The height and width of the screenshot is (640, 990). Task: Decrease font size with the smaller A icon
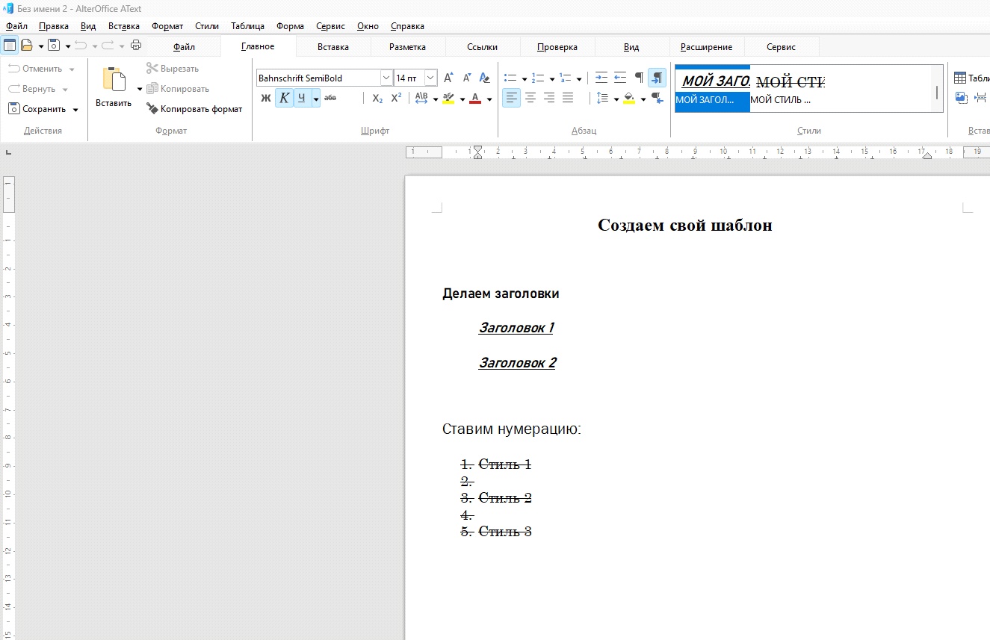click(x=467, y=78)
